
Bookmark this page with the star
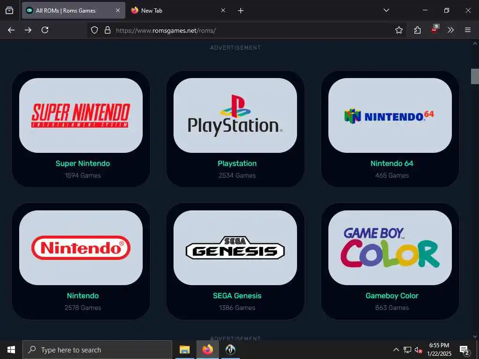coord(399,30)
